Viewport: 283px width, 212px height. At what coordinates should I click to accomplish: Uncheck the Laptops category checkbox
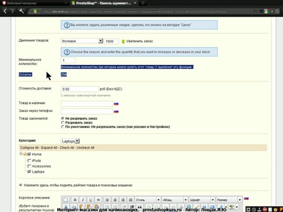(x=29, y=172)
